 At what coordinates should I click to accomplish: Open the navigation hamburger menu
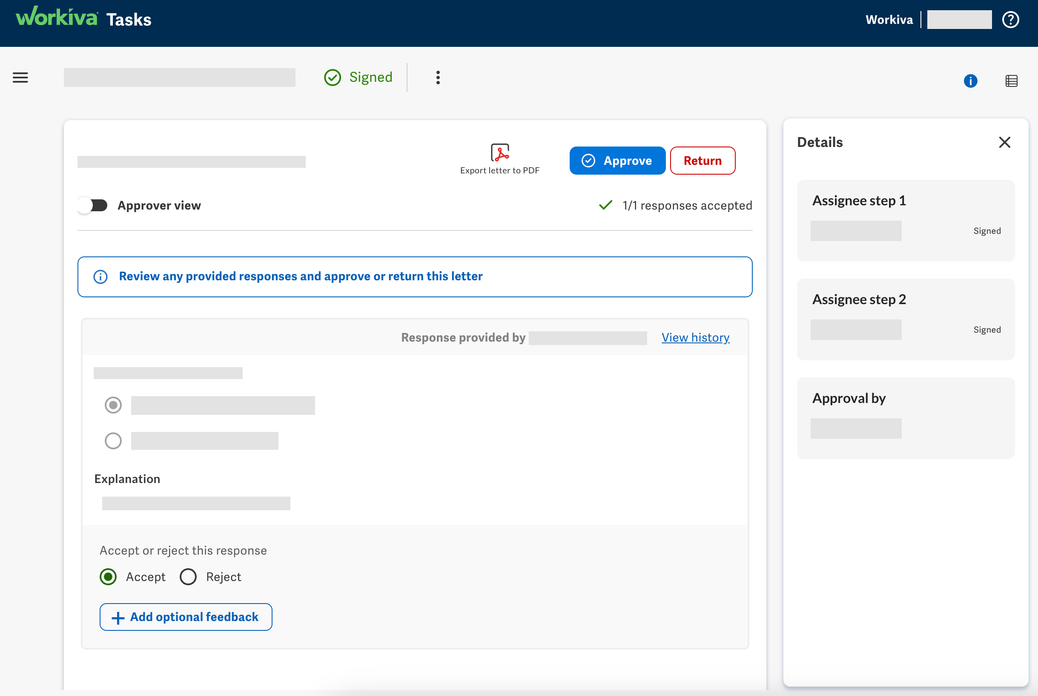pos(20,78)
